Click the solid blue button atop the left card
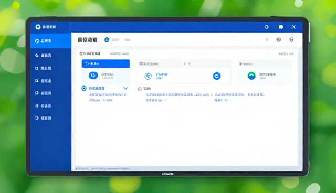 pos(106,63)
